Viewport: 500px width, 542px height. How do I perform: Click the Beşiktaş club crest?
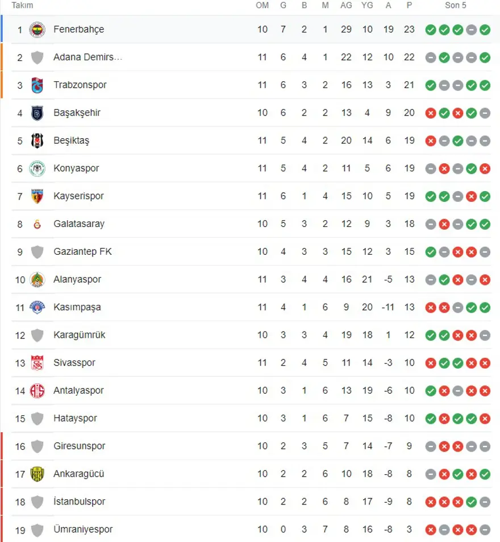point(37,141)
